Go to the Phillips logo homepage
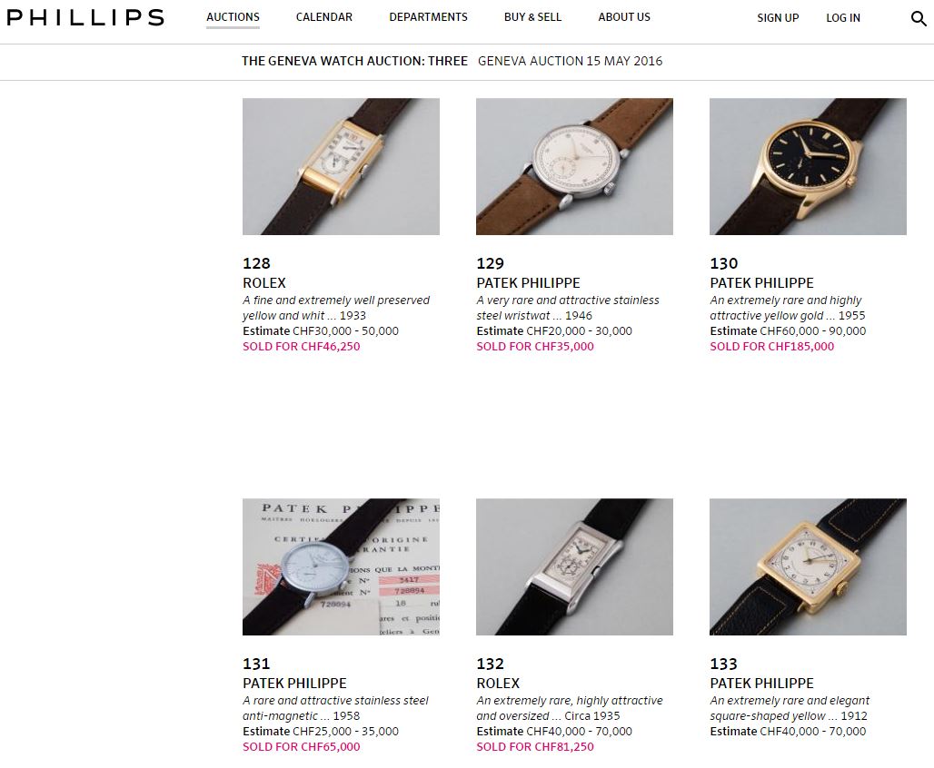The height and width of the screenshot is (768, 934). click(x=85, y=17)
